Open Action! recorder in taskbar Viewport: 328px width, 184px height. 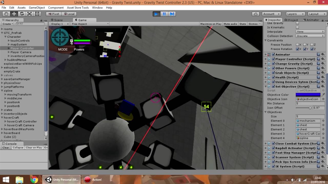pyautogui.click(x=100, y=180)
